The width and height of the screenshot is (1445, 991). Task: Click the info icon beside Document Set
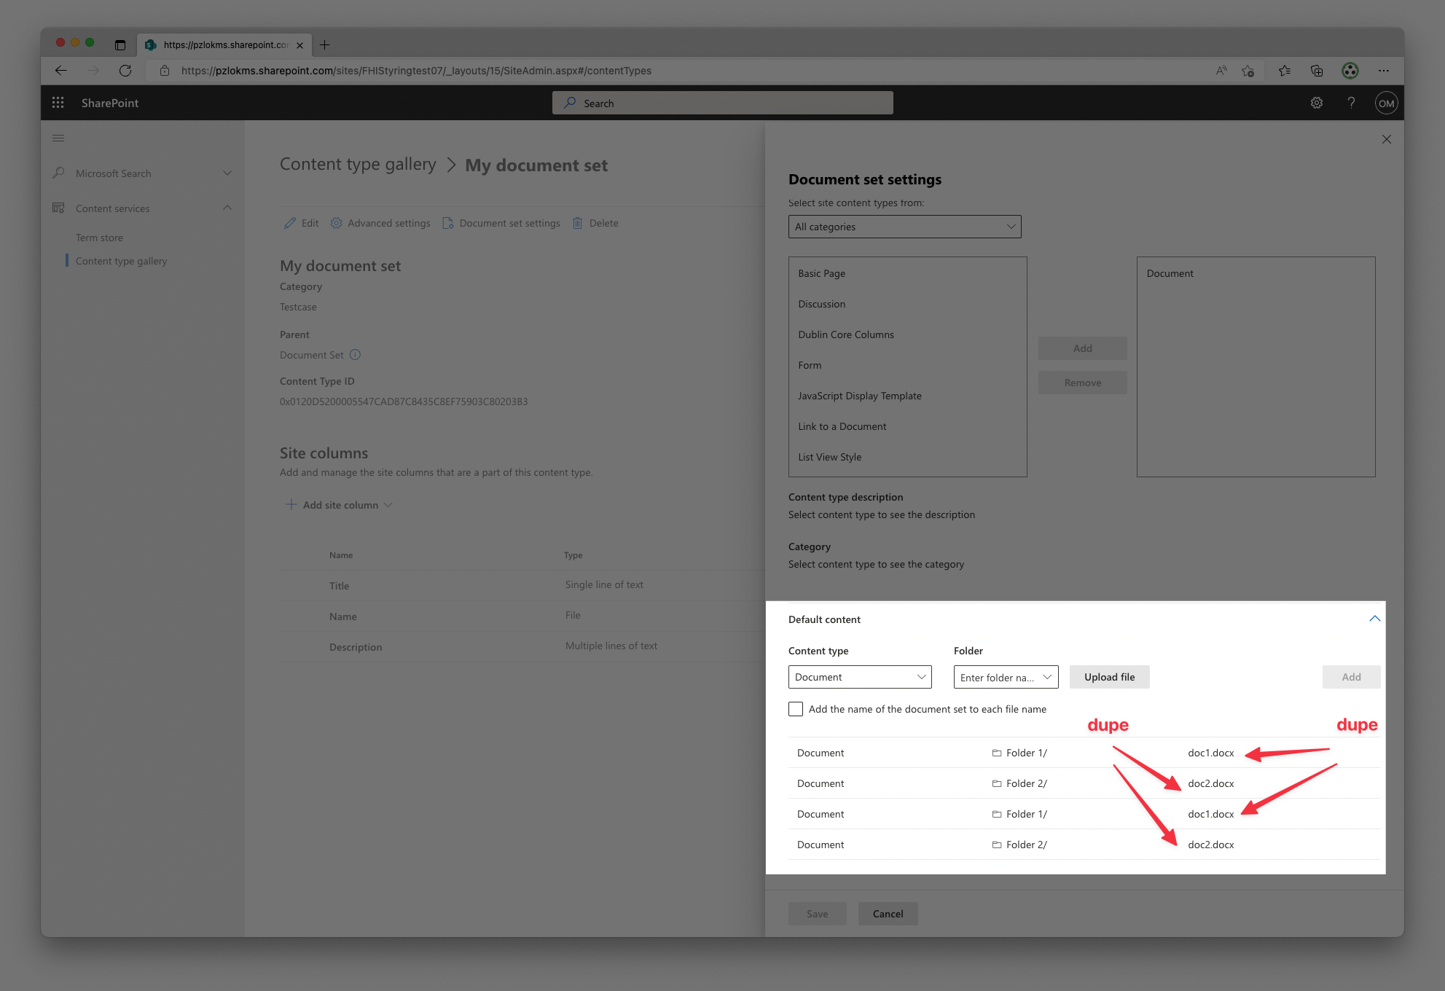pos(356,355)
